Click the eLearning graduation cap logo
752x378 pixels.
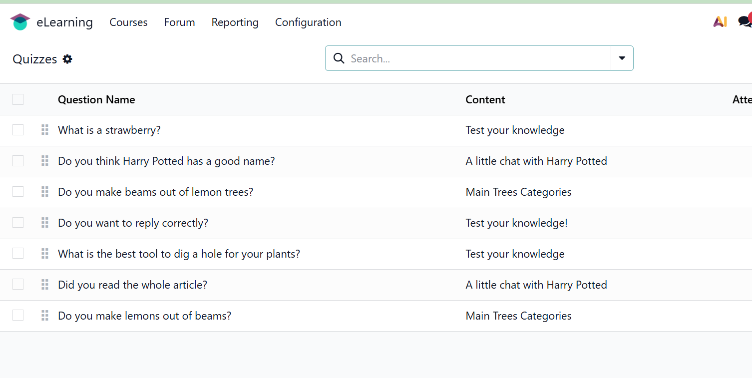[20, 22]
